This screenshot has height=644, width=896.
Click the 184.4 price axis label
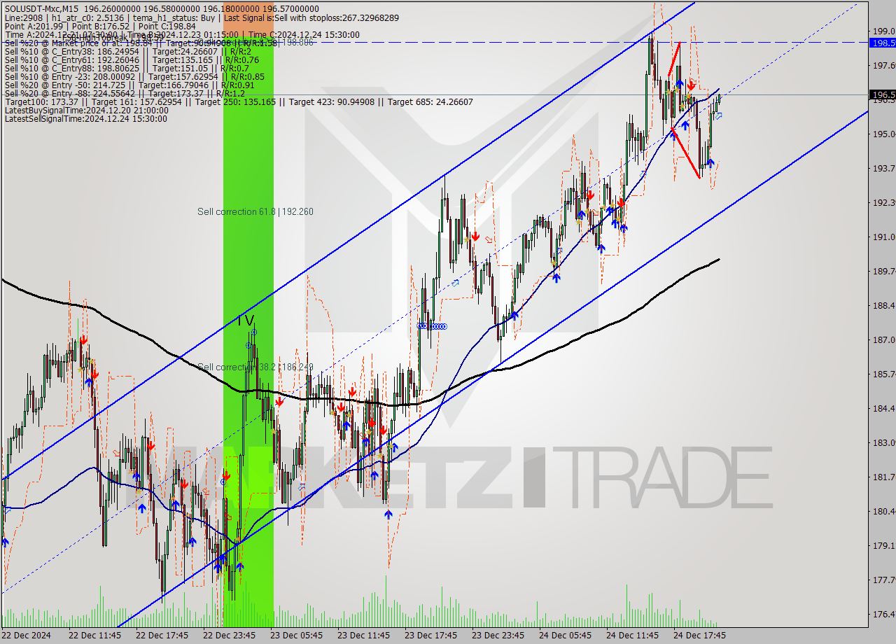tap(883, 409)
